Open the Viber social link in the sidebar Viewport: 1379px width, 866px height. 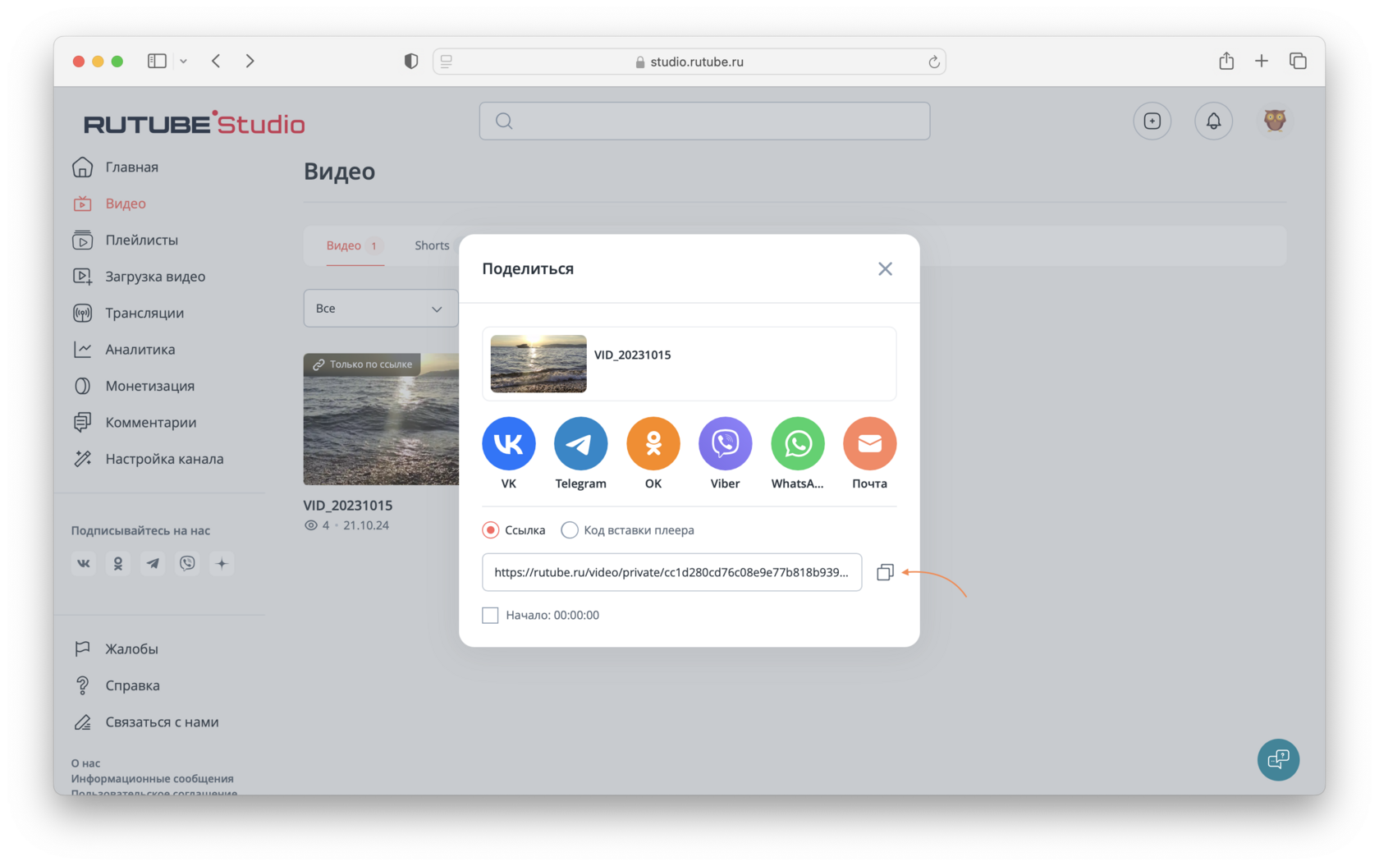pos(187,563)
